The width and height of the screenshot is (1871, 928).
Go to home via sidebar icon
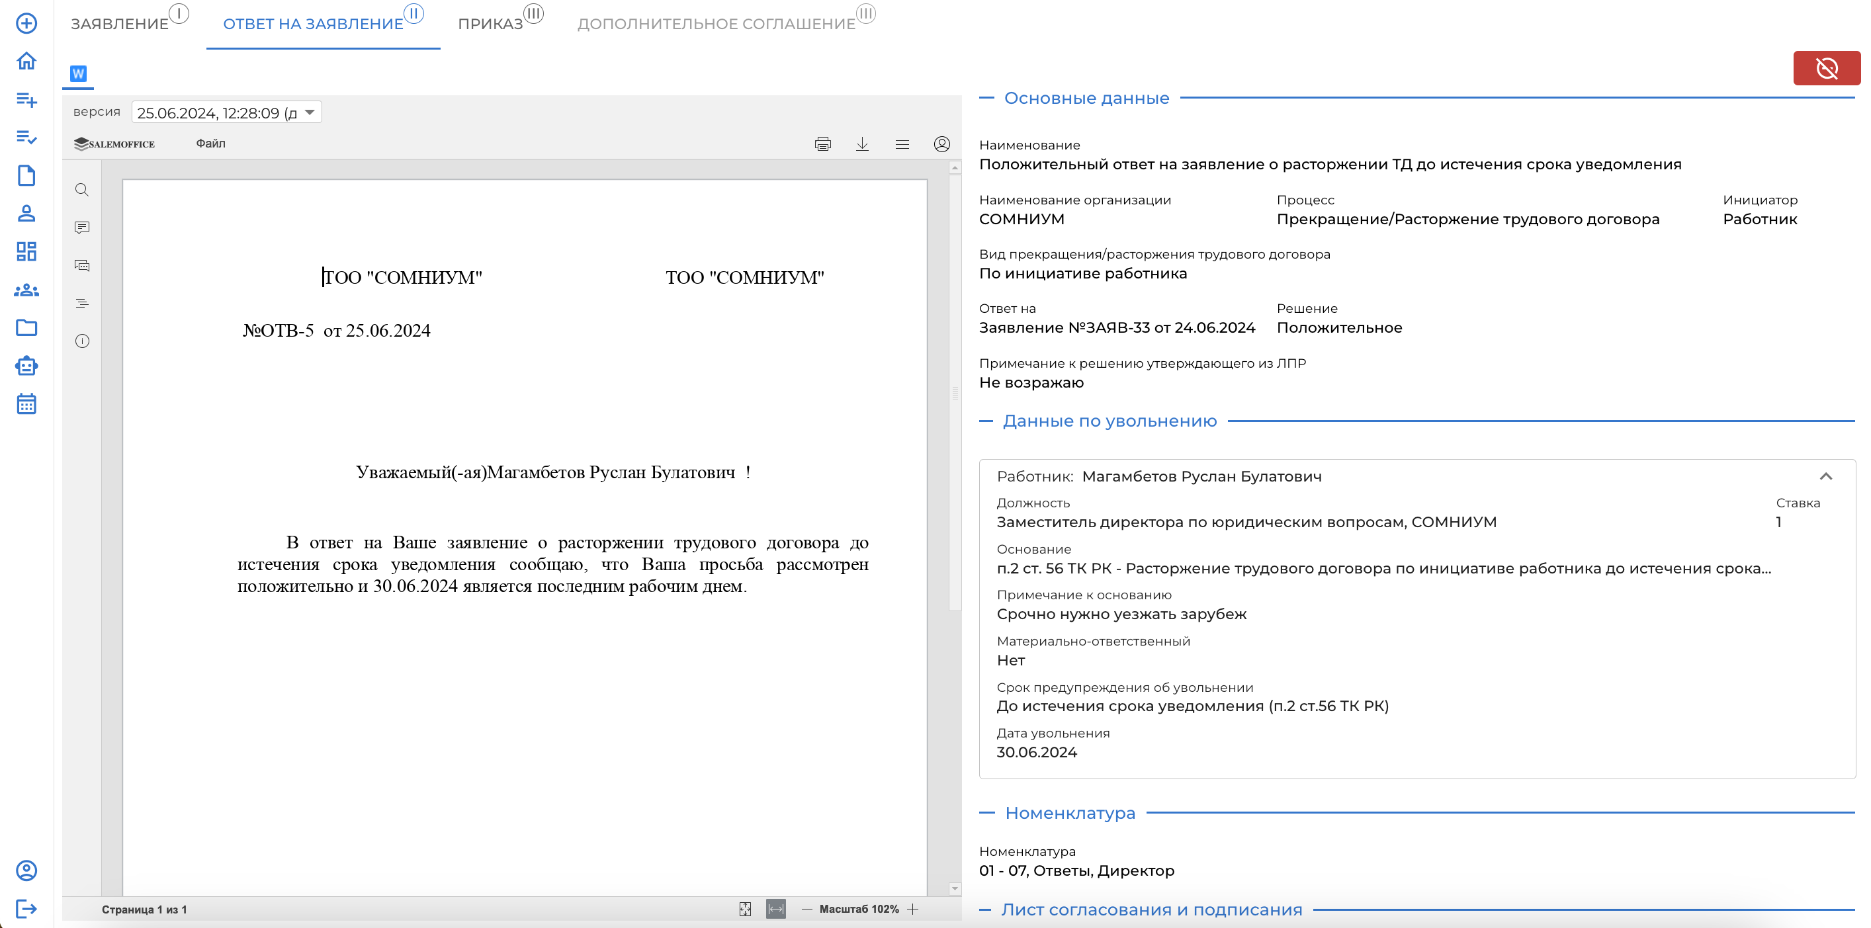(26, 61)
